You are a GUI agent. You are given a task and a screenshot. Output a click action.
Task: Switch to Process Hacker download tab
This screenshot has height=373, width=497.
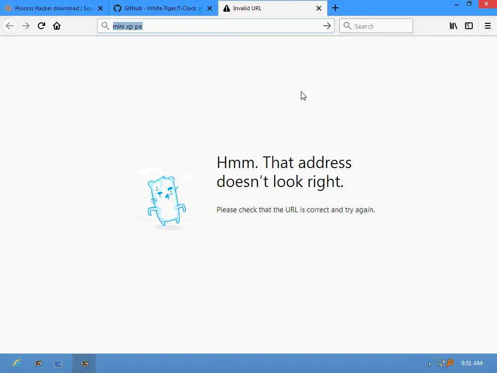[x=54, y=8]
